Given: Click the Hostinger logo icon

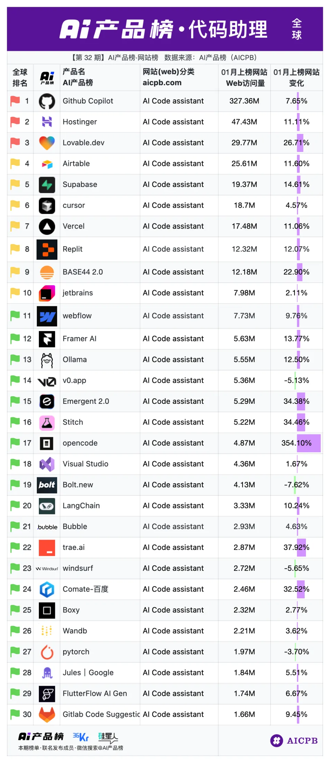Looking at the screenshot, I should coord(47,122).
